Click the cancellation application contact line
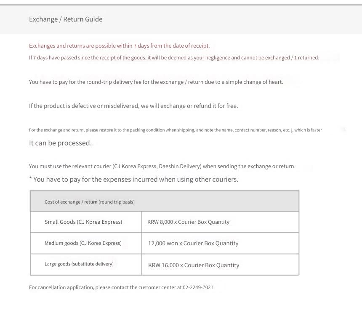 pyautogui.click(x=121, y=287)
